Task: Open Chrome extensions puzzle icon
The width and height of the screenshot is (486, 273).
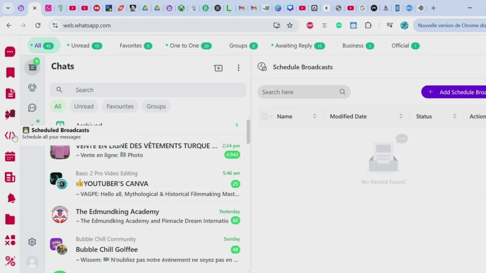Action: click(368, 25)
